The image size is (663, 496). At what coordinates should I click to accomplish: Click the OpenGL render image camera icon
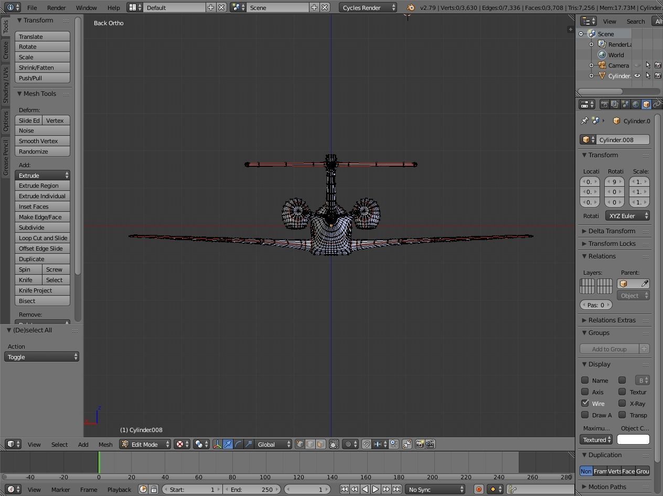point(420,444)
